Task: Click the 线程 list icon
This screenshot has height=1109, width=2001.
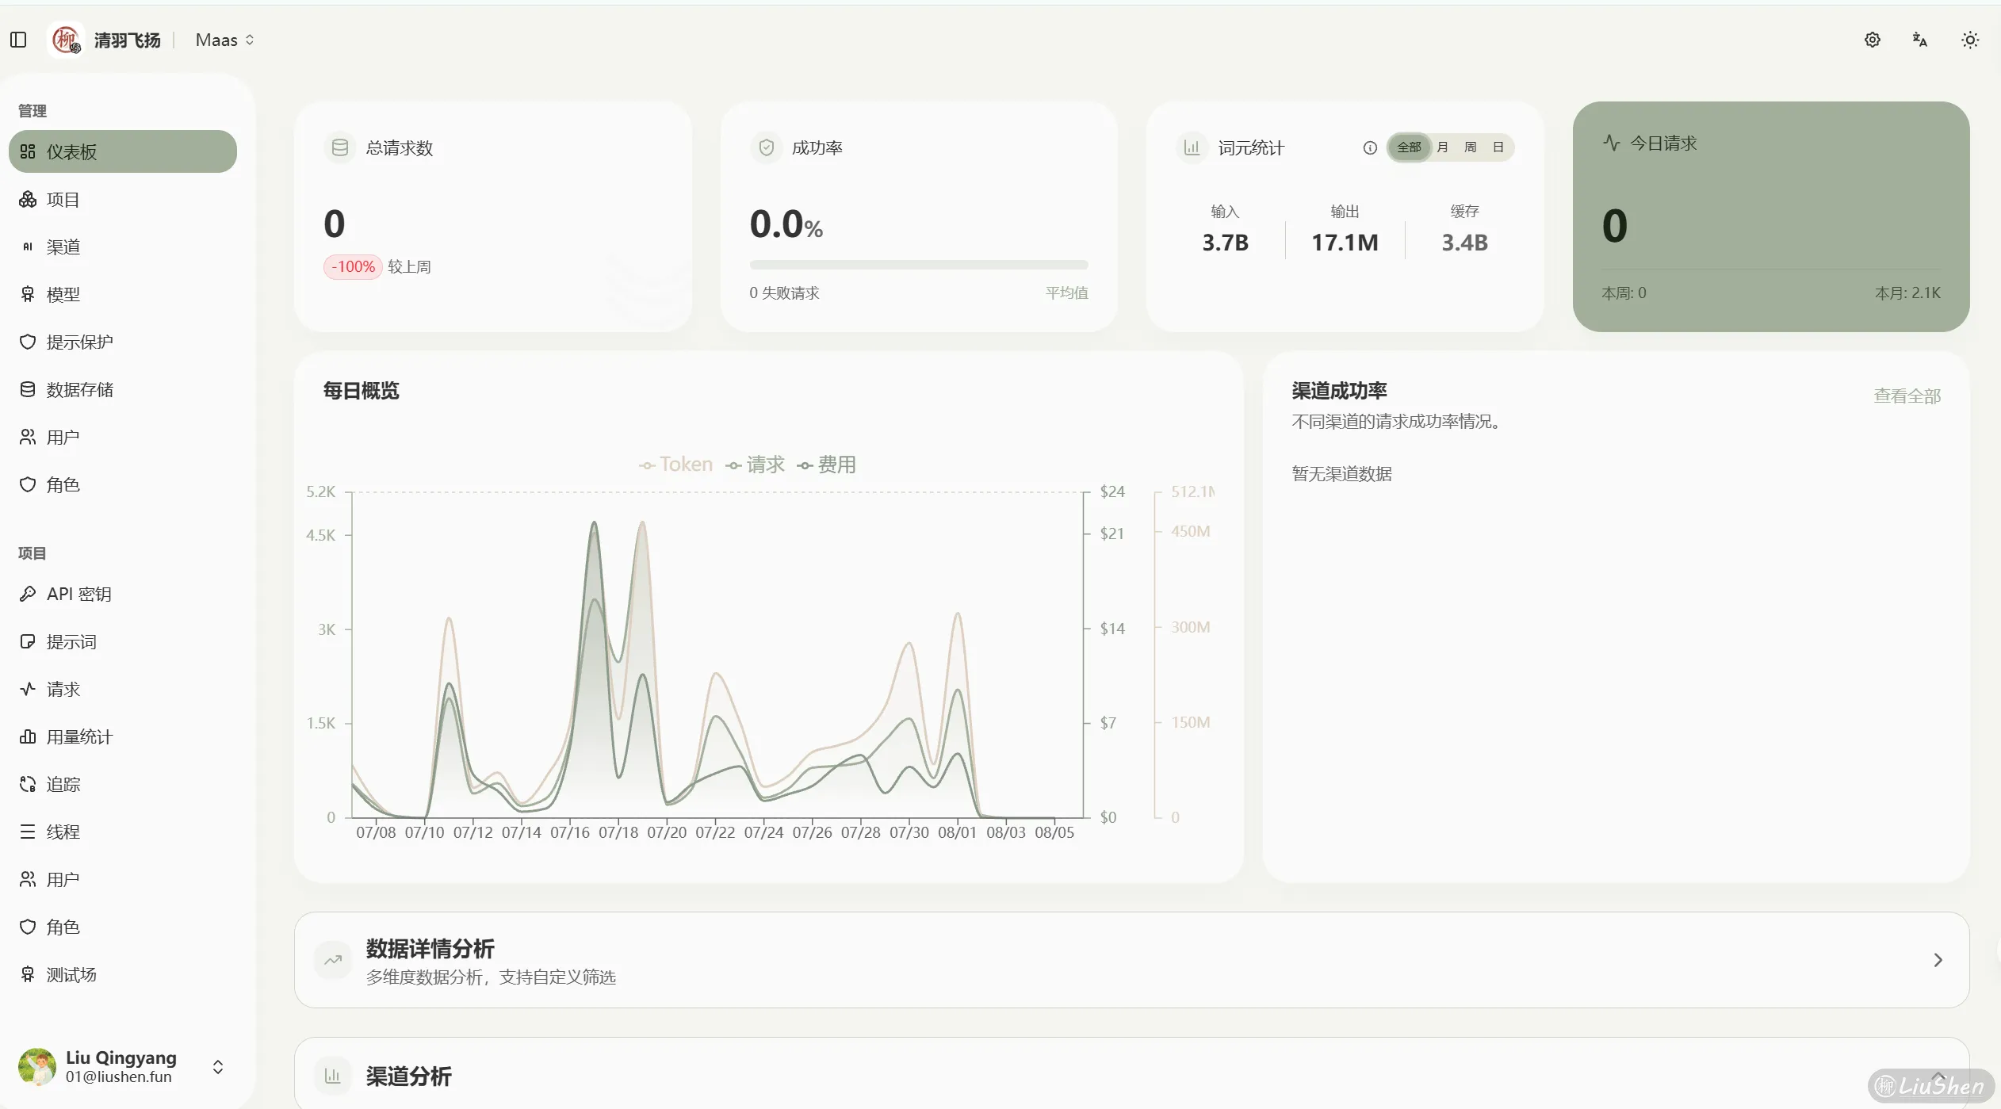Action: pos(28,832)
